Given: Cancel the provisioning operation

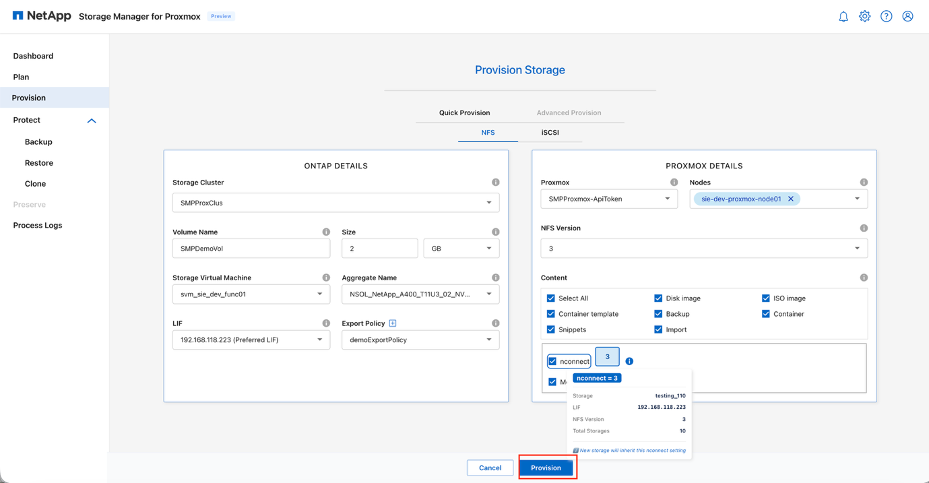Looking at the screenshot, I should 490,468.
